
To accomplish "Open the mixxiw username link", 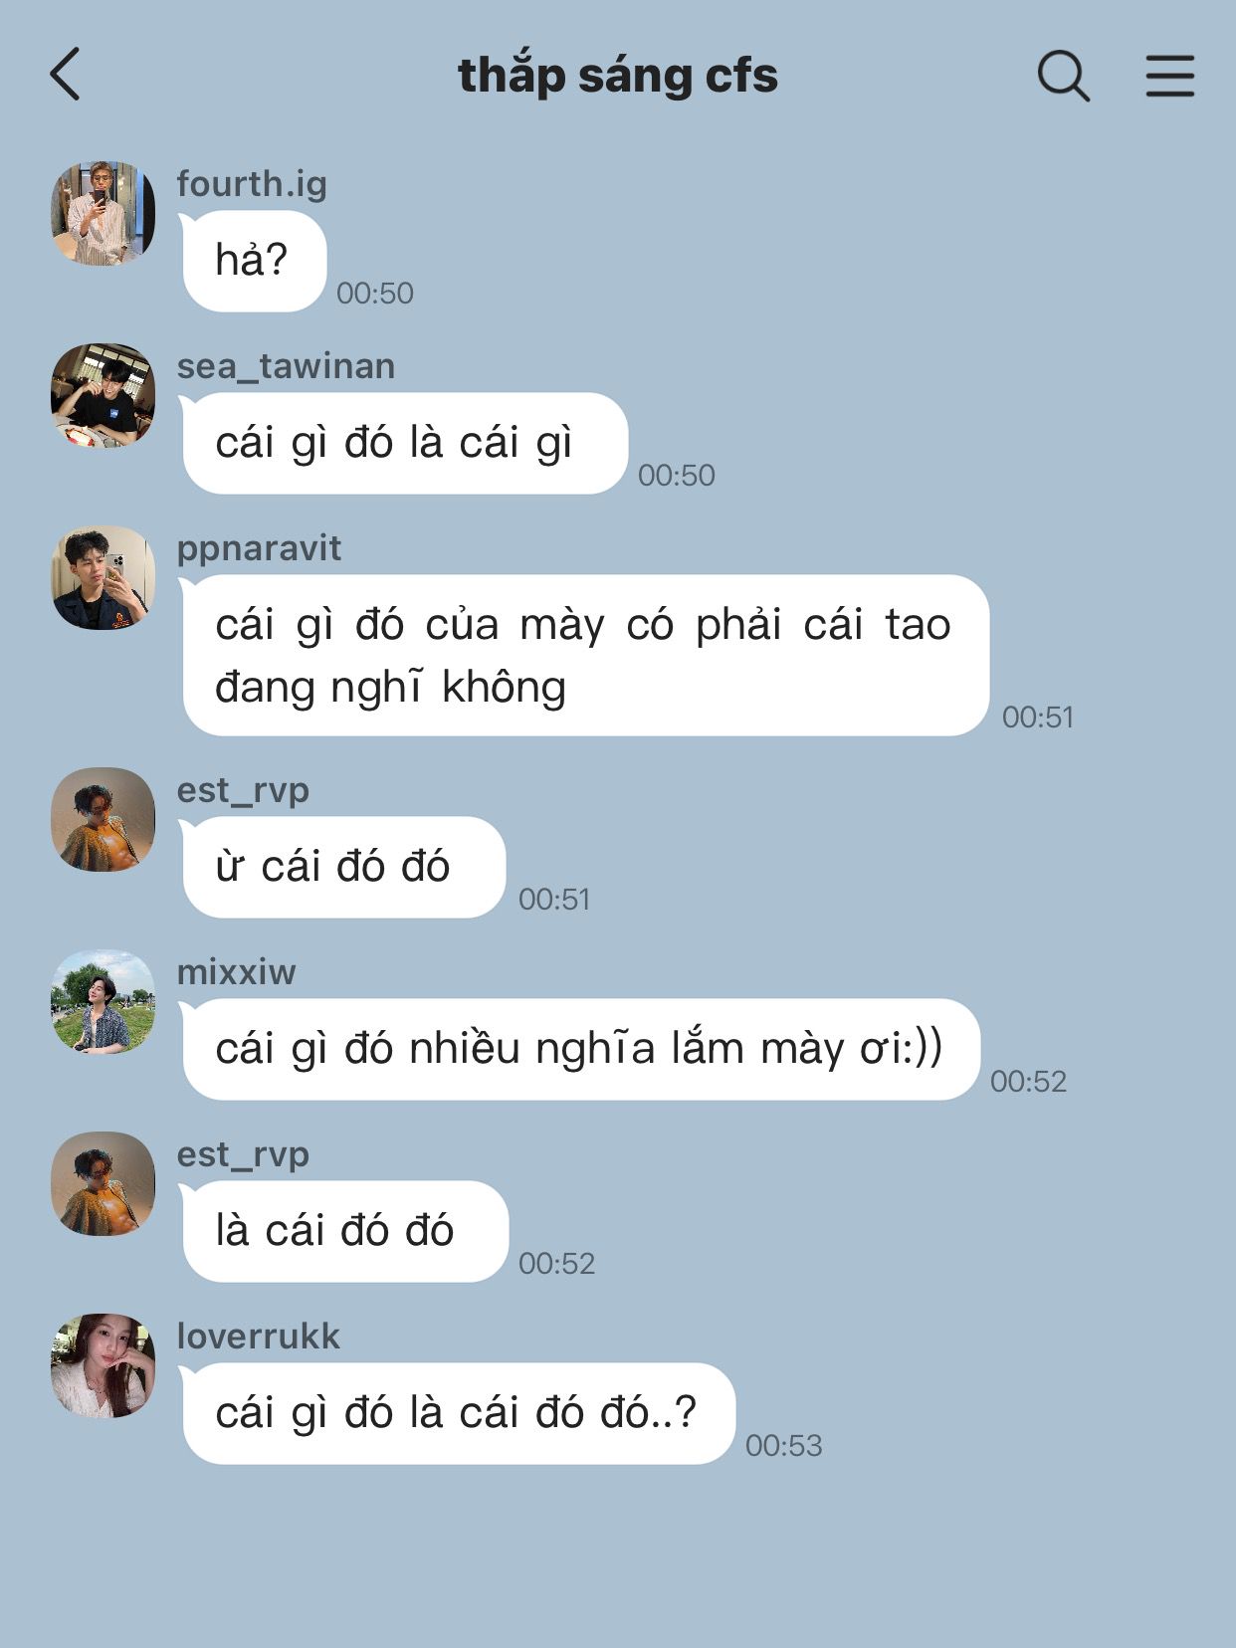I will click(236, 972).
